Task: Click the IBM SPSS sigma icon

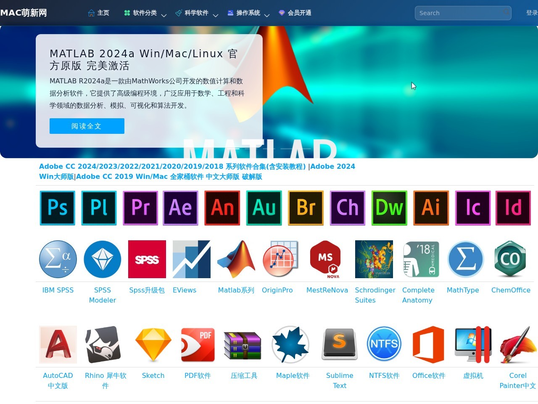Action: click(x=58, y=259)
